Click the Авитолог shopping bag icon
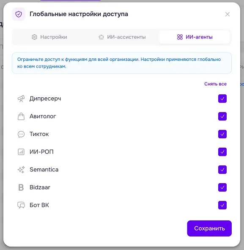This screenshot has width=244, height=250. [x=21, y=116]
